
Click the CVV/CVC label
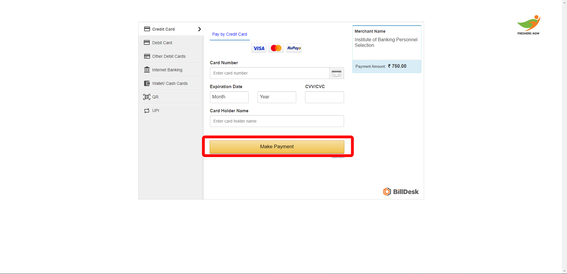click(x=315, y=87)
